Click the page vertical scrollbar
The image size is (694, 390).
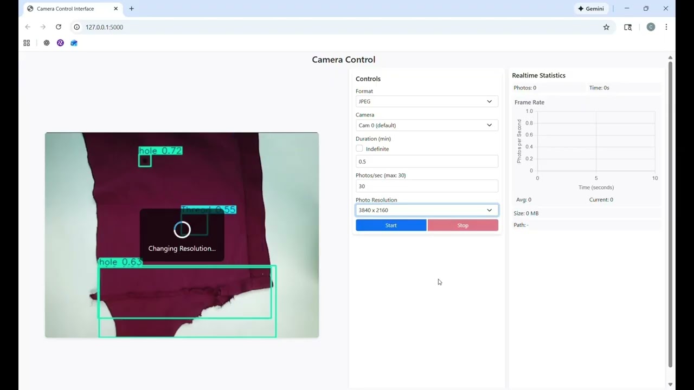670,214
